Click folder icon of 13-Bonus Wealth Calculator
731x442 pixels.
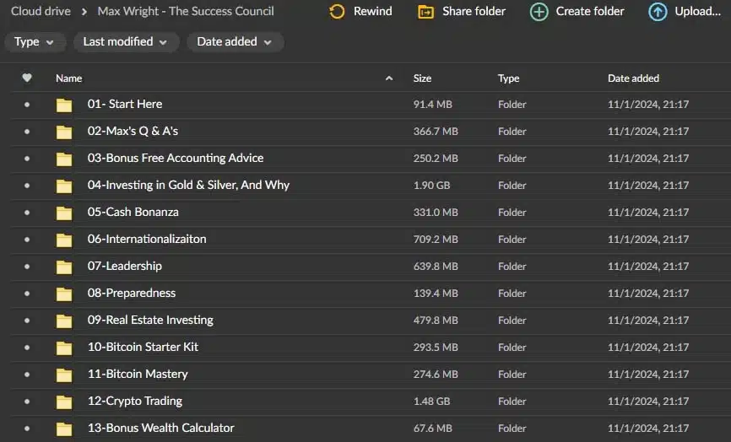(x=64, y=429)
